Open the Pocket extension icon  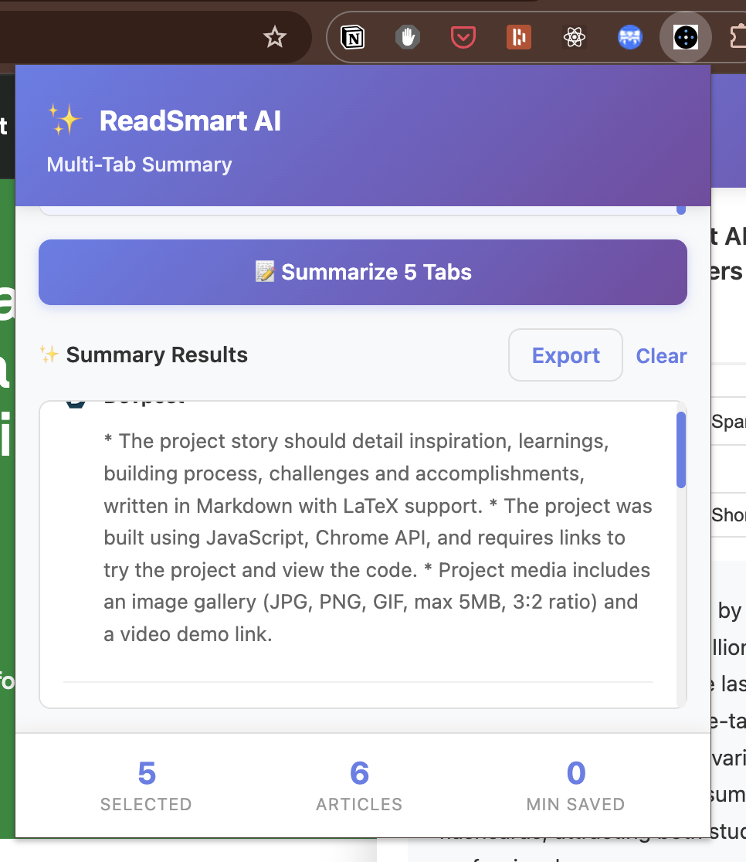[463, 37]
